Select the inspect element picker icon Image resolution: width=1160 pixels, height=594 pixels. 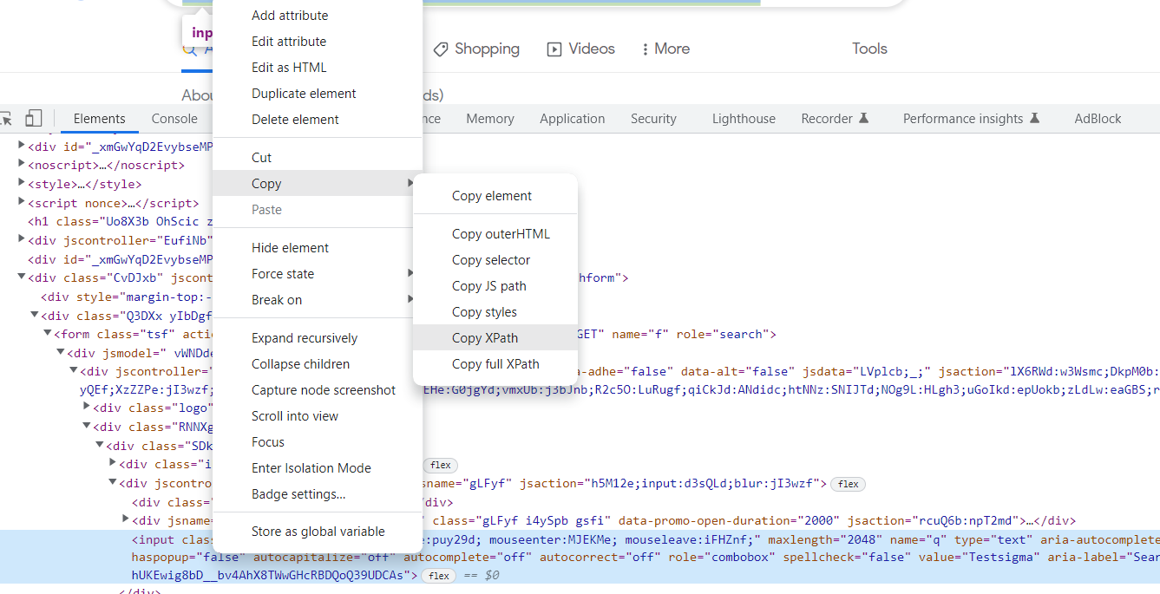(5, 119)
